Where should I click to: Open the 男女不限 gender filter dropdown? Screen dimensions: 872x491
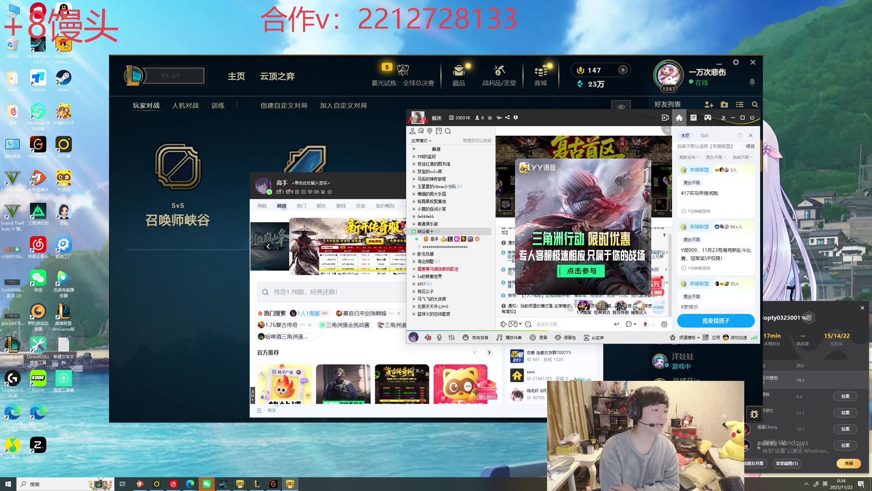715,157
